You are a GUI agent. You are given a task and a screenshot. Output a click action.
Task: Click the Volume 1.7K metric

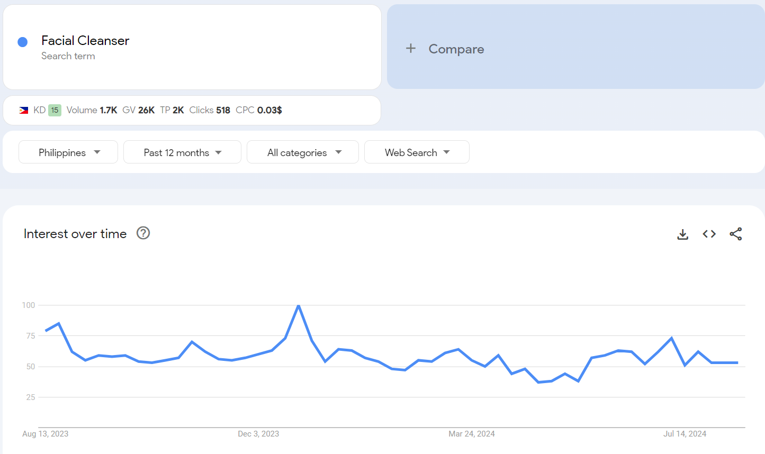coord(92,110)
